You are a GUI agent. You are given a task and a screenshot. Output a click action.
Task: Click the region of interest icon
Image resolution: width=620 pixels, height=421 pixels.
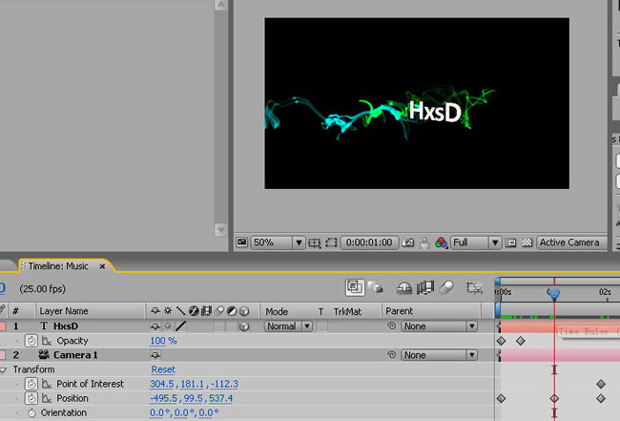[x=331, y=242]
